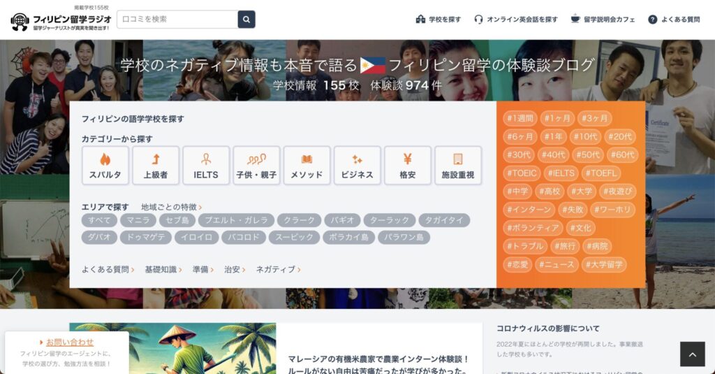Click the #6ヶ月 tag

(520, 136)
